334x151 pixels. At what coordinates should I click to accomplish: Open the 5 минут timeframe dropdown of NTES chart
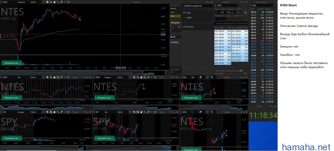point(110,77)
